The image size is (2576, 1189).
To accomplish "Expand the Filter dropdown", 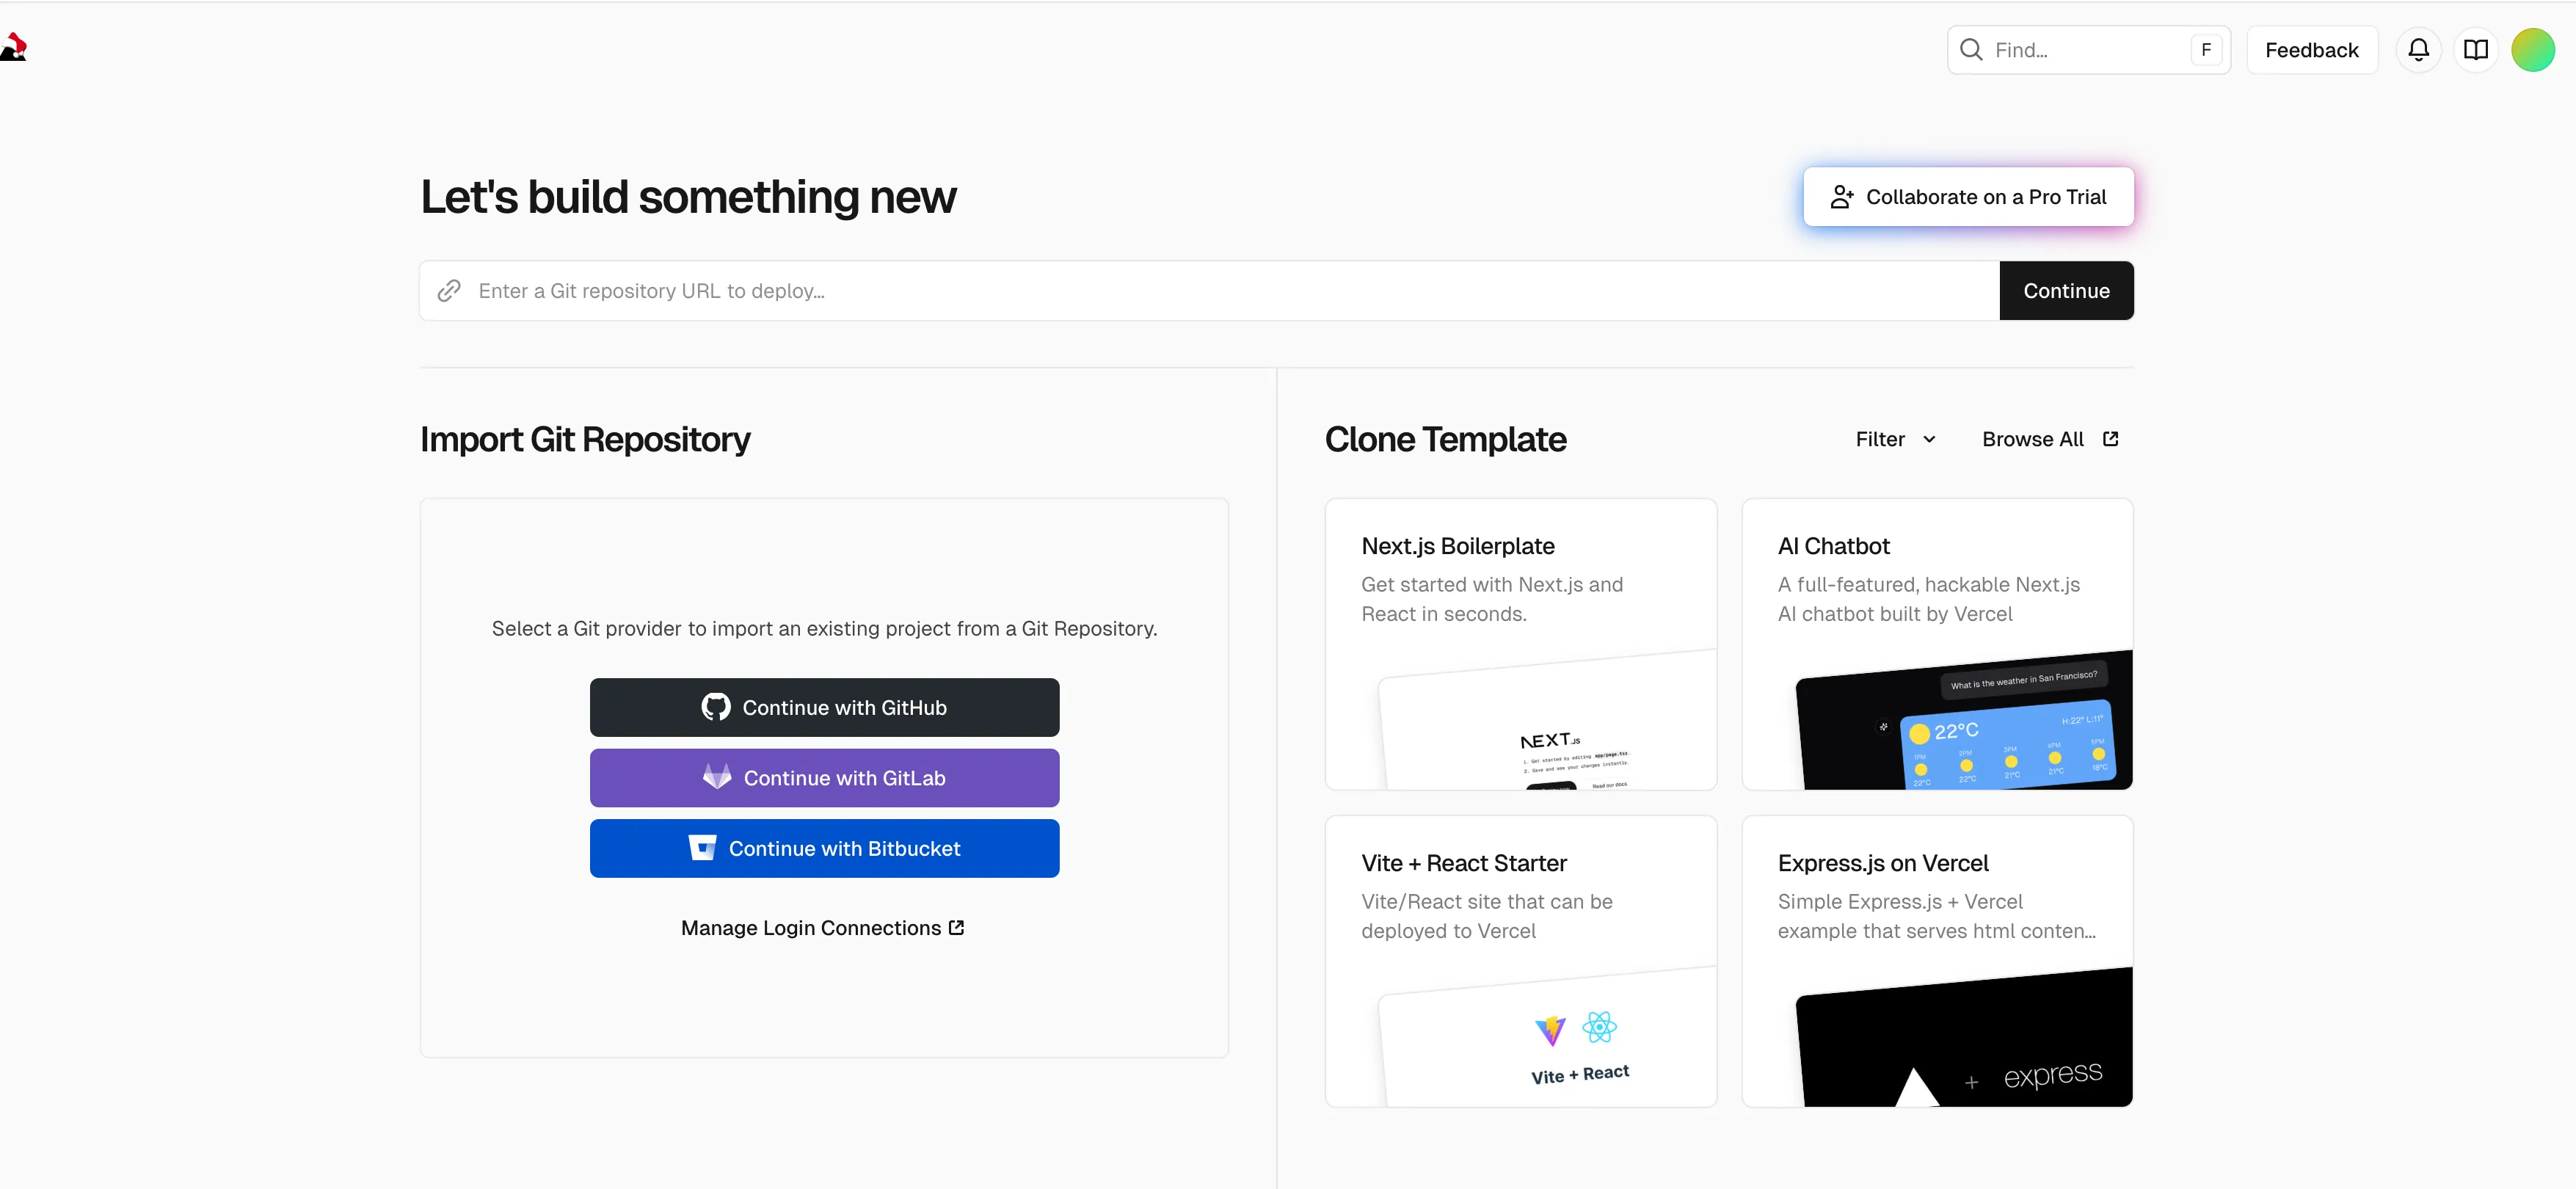I will pos(1895,439).
